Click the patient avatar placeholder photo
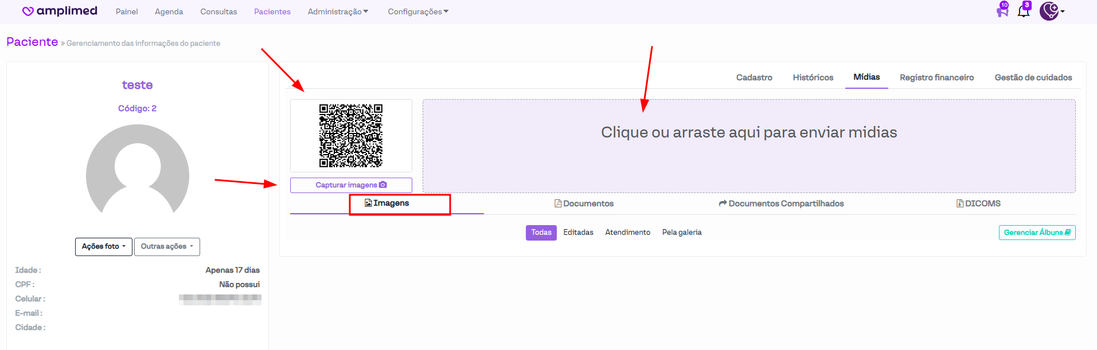Viewport: 1097px width, 350px height. coord(138,172)
